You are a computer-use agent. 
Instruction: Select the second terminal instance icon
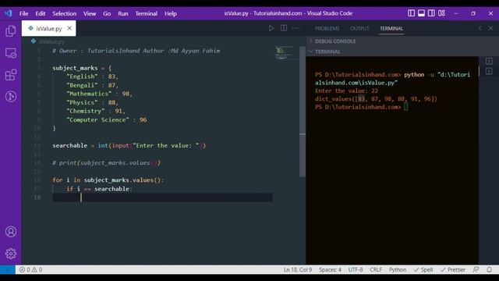(x=489, y=71)
